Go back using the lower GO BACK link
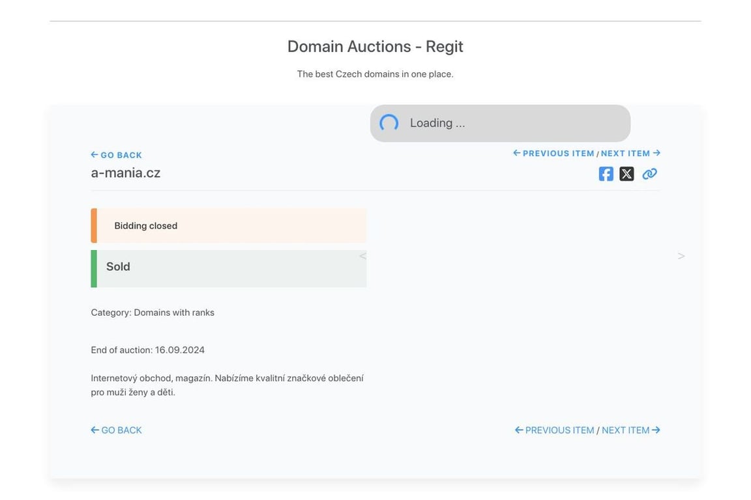 pos(117,430)
